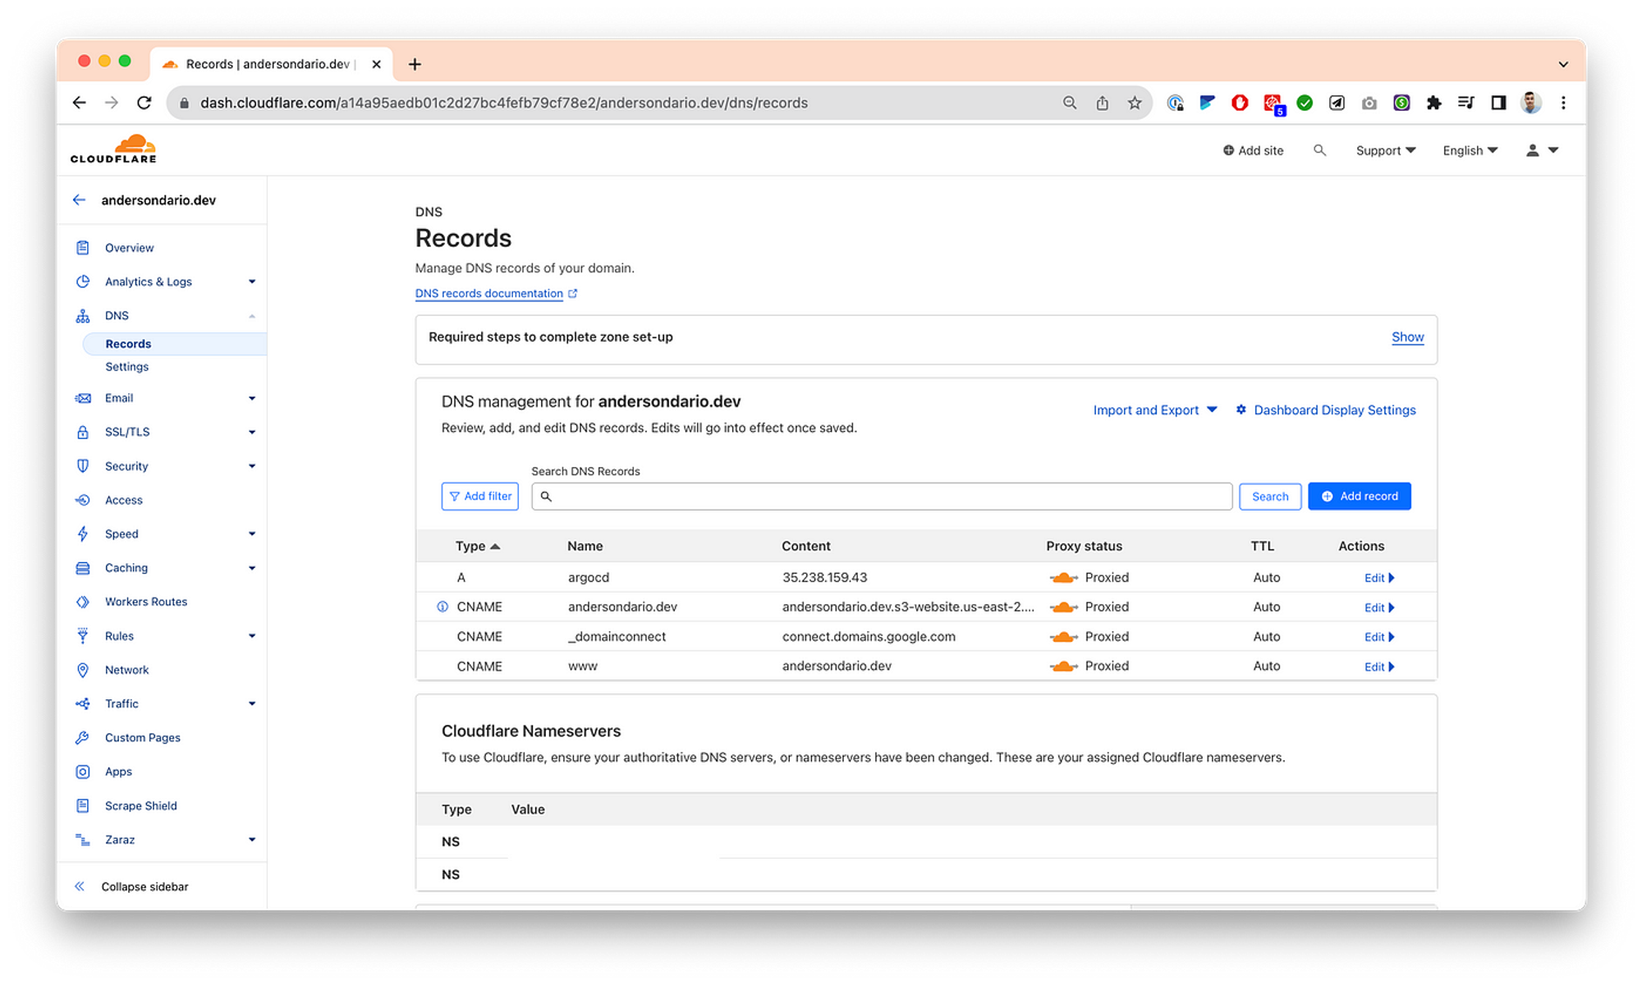Select Settings under DNS

pyautogui.click(x=126, y=367)
